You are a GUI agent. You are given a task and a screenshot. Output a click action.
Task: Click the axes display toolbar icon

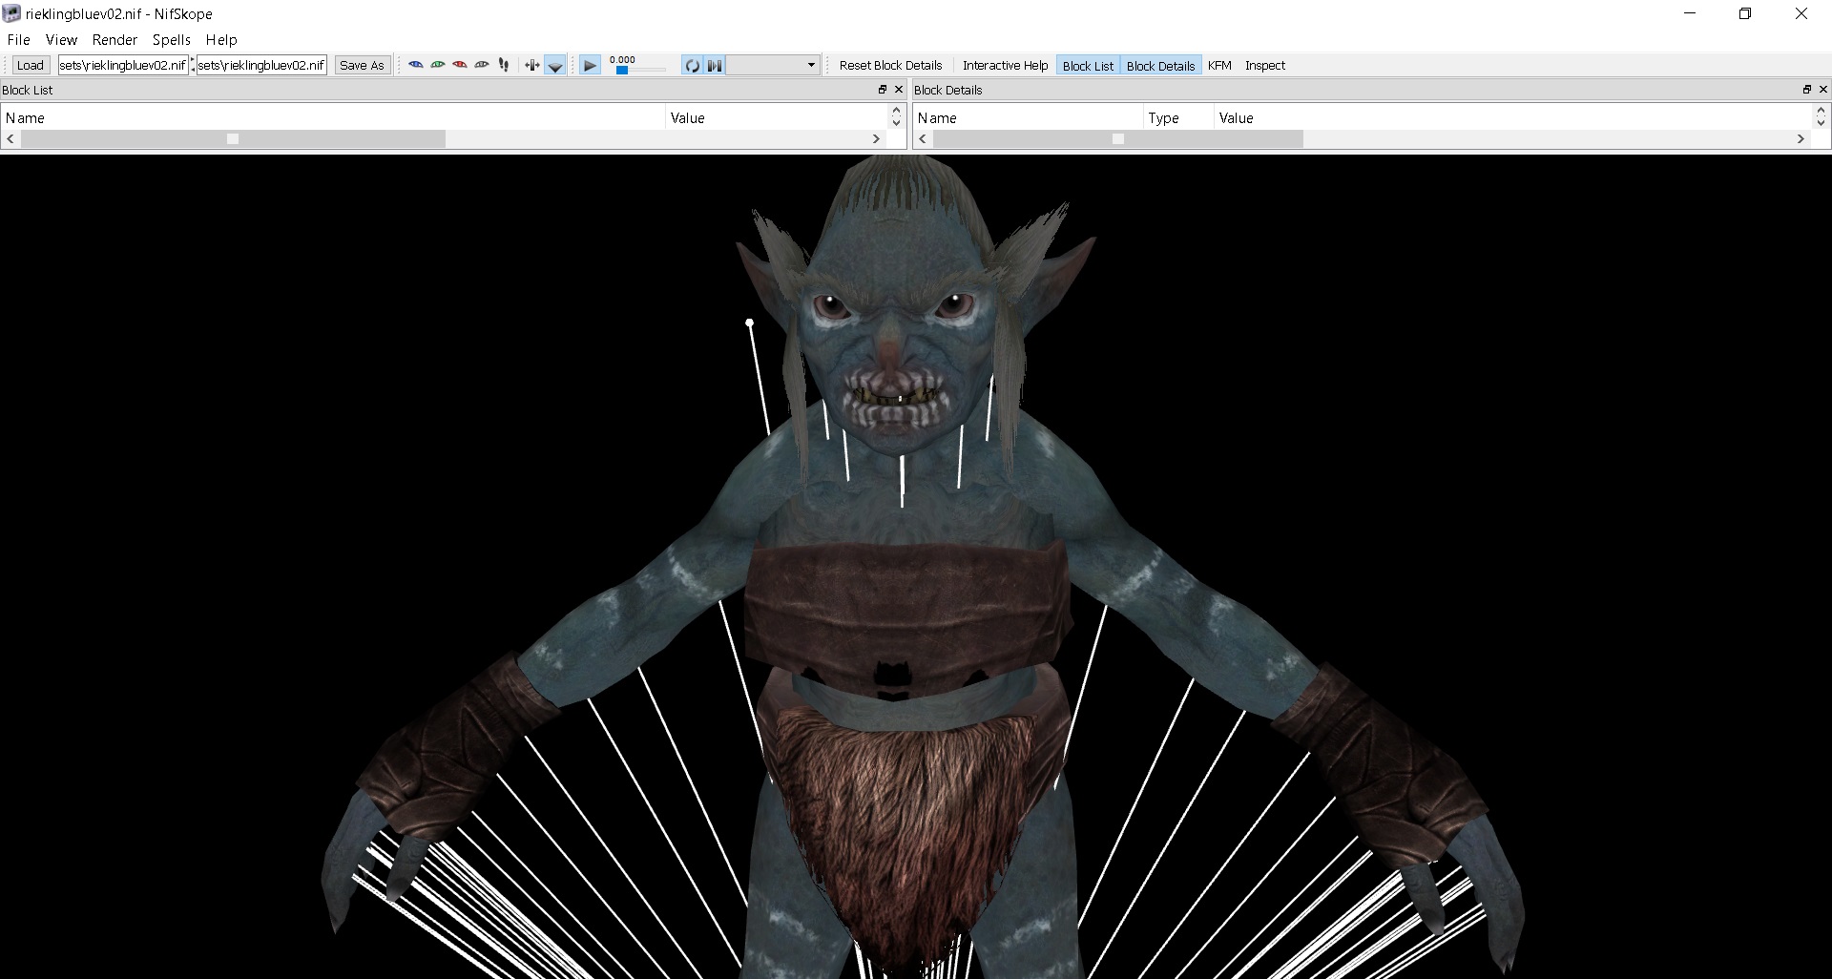pos(532,65)
